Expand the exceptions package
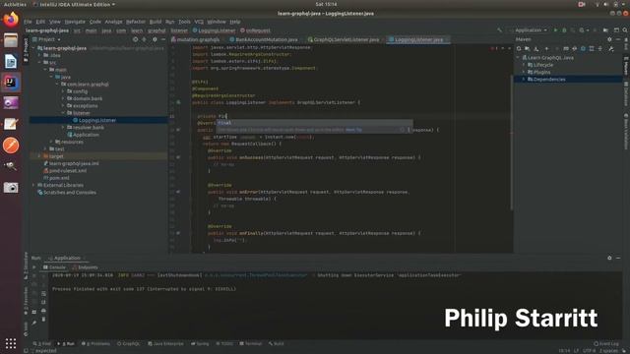Viewport: 630px width, 354px height. pyautogui.click(x=63, y=106)
